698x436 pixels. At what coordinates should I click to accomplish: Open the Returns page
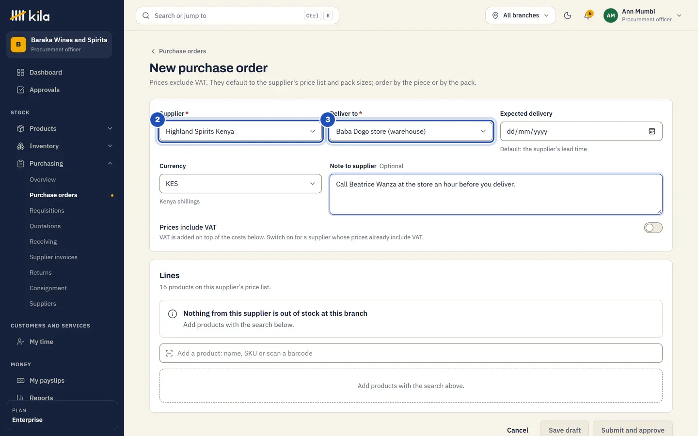coord(41,272)
